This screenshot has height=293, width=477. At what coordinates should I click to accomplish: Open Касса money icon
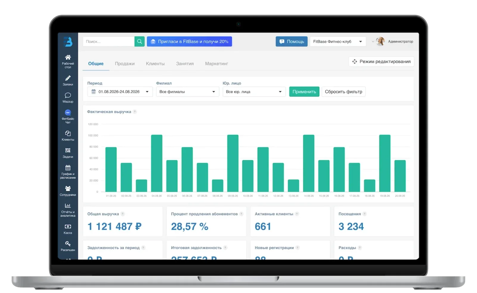tap(68, 227)
